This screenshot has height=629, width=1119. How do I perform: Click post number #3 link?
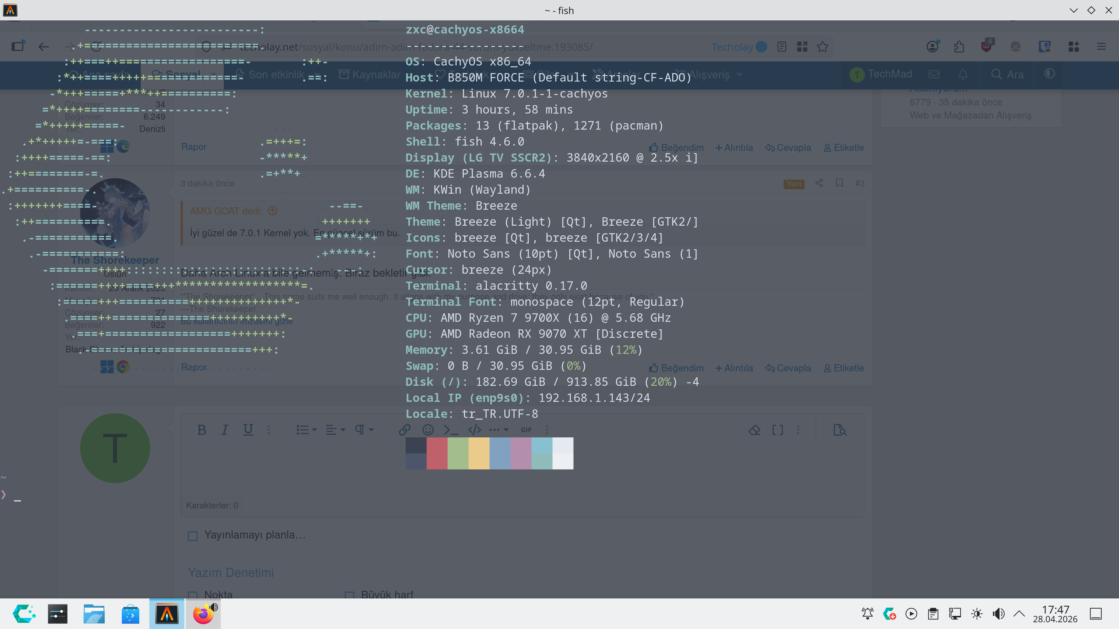[860, 183]
